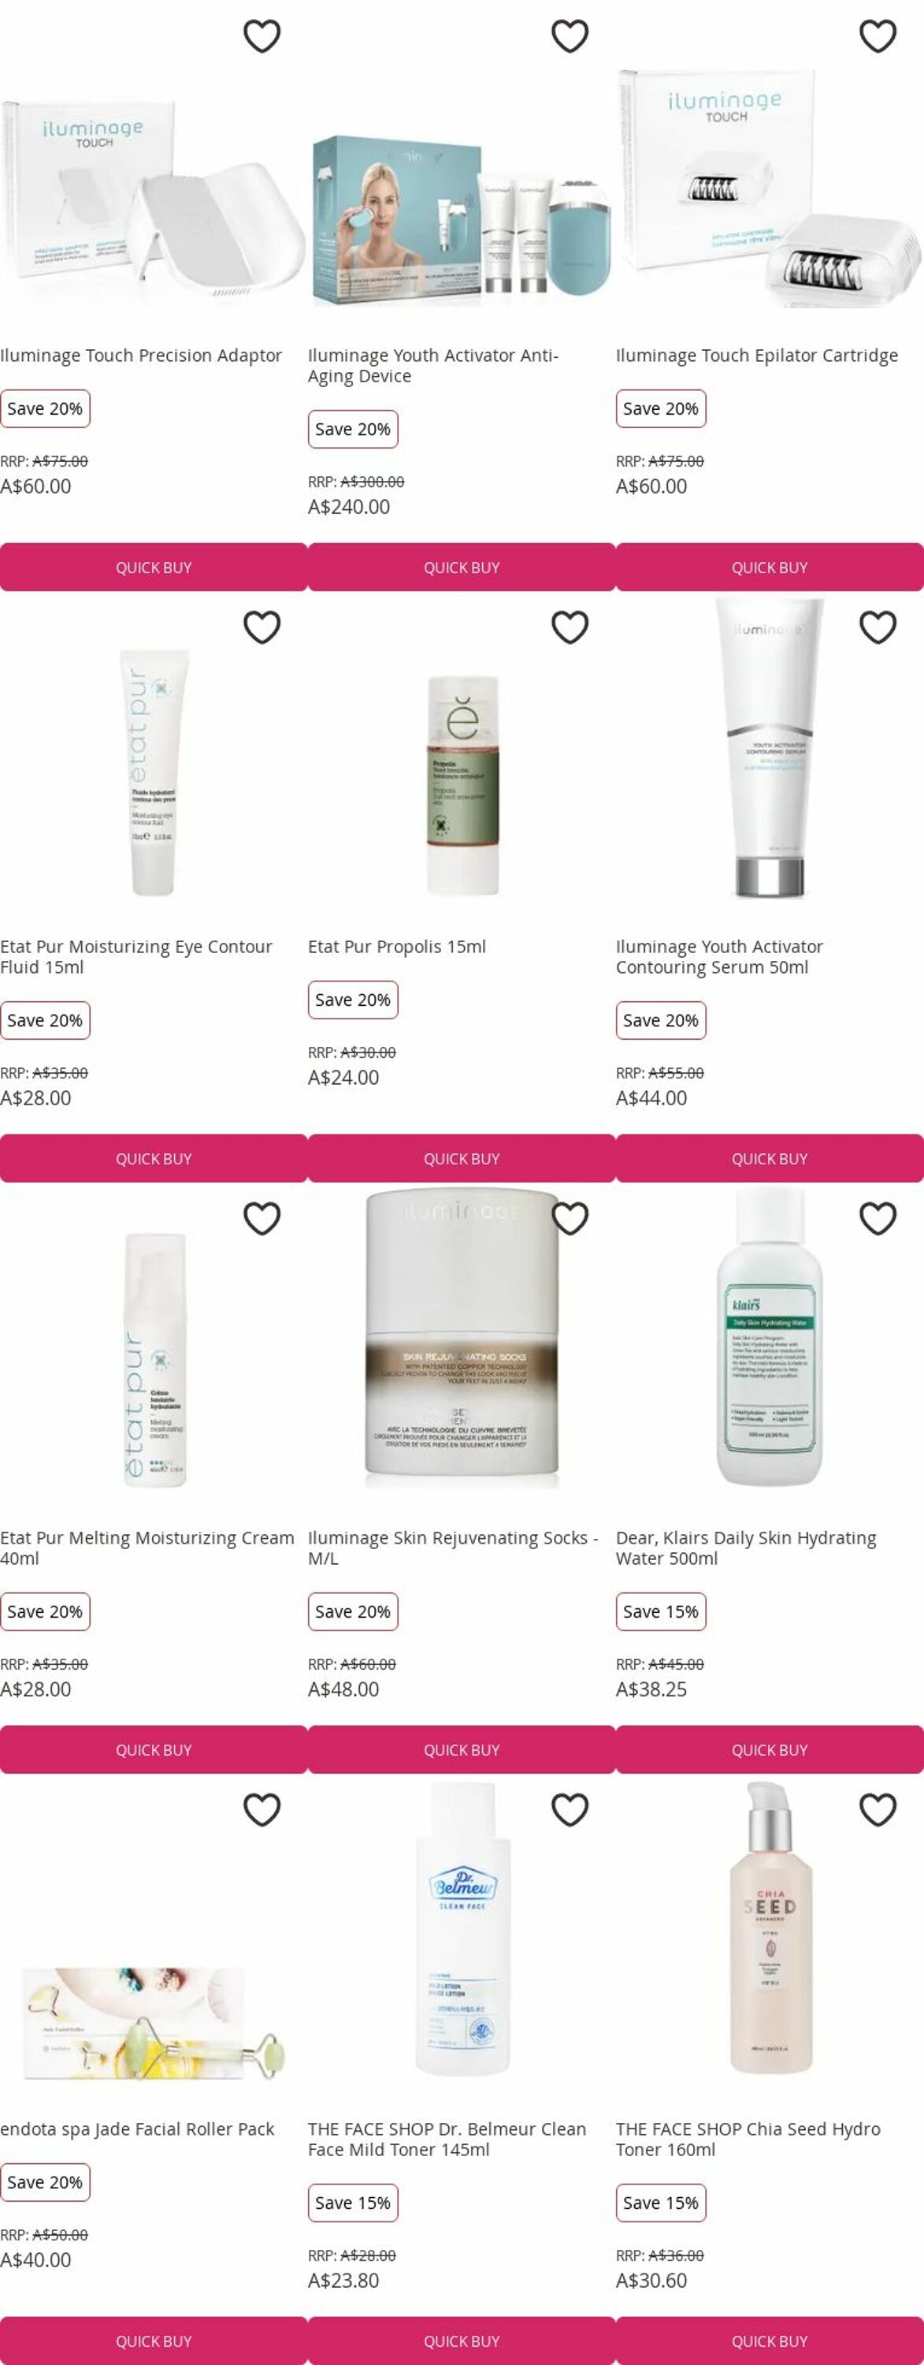The image size is (924, 2365).
Task: Wishlist Etat Pur Moisturizing Eye Contour Fluid
Action: tap(262, 628)
